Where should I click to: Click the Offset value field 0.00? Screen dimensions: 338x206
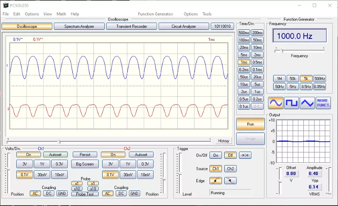[291, 173]
